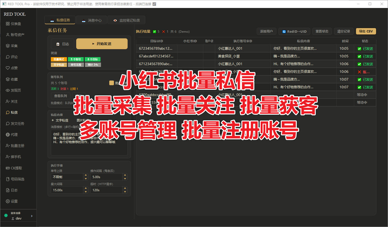This screenshot has height=227, width=388.
Task: Open CK提取 sidebar icon
Action: (x=8, y=168)
